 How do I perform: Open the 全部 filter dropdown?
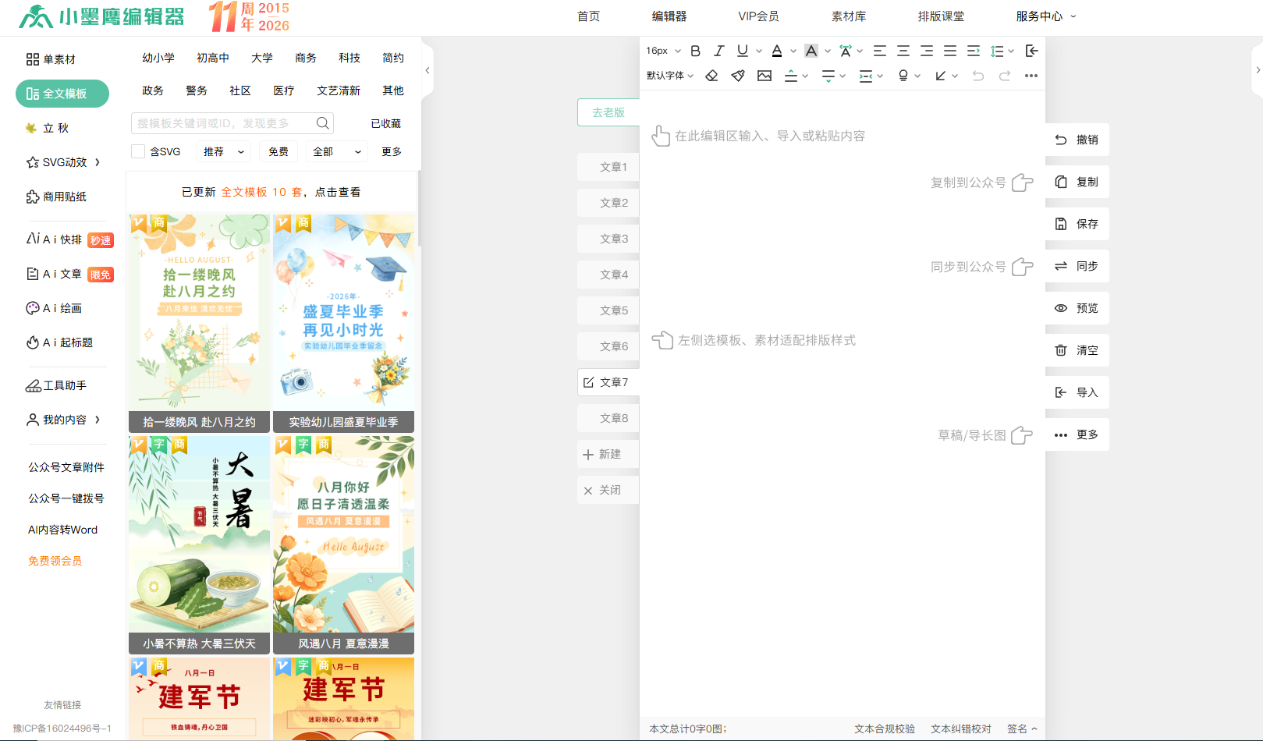click(x=336, y=151)
